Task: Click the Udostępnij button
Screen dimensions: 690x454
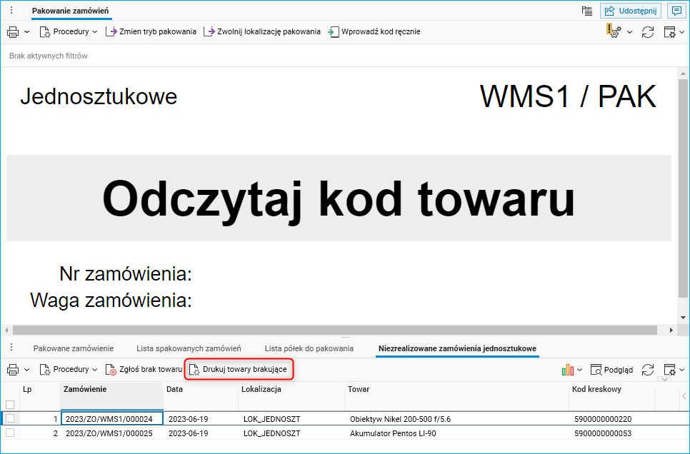Action: tap(631, 10)
